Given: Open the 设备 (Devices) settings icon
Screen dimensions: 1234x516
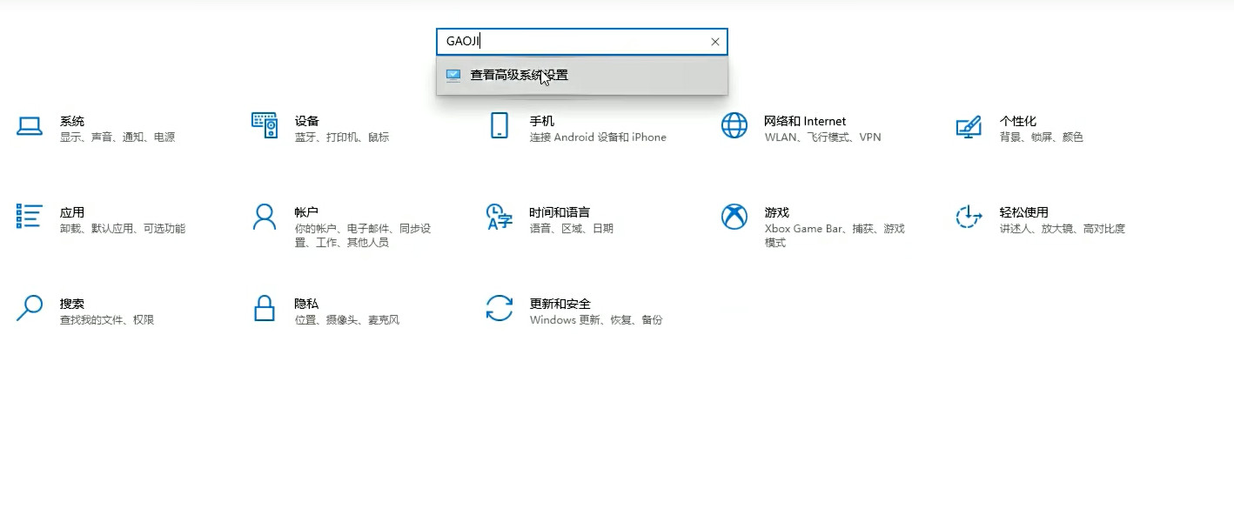Looking at the screenshot, I should click(x=264, y=127).
